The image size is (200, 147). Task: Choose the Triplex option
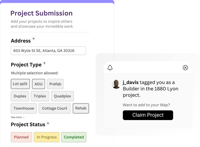[40, 96]
